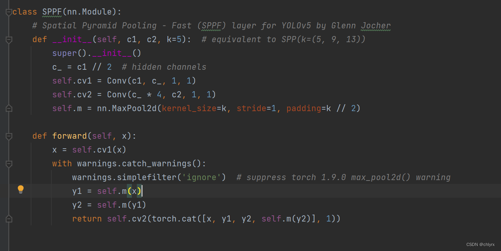501x251 pixels.
Task: Click the lightbulb on the y1 line gutter
Action: pos(21,189)
